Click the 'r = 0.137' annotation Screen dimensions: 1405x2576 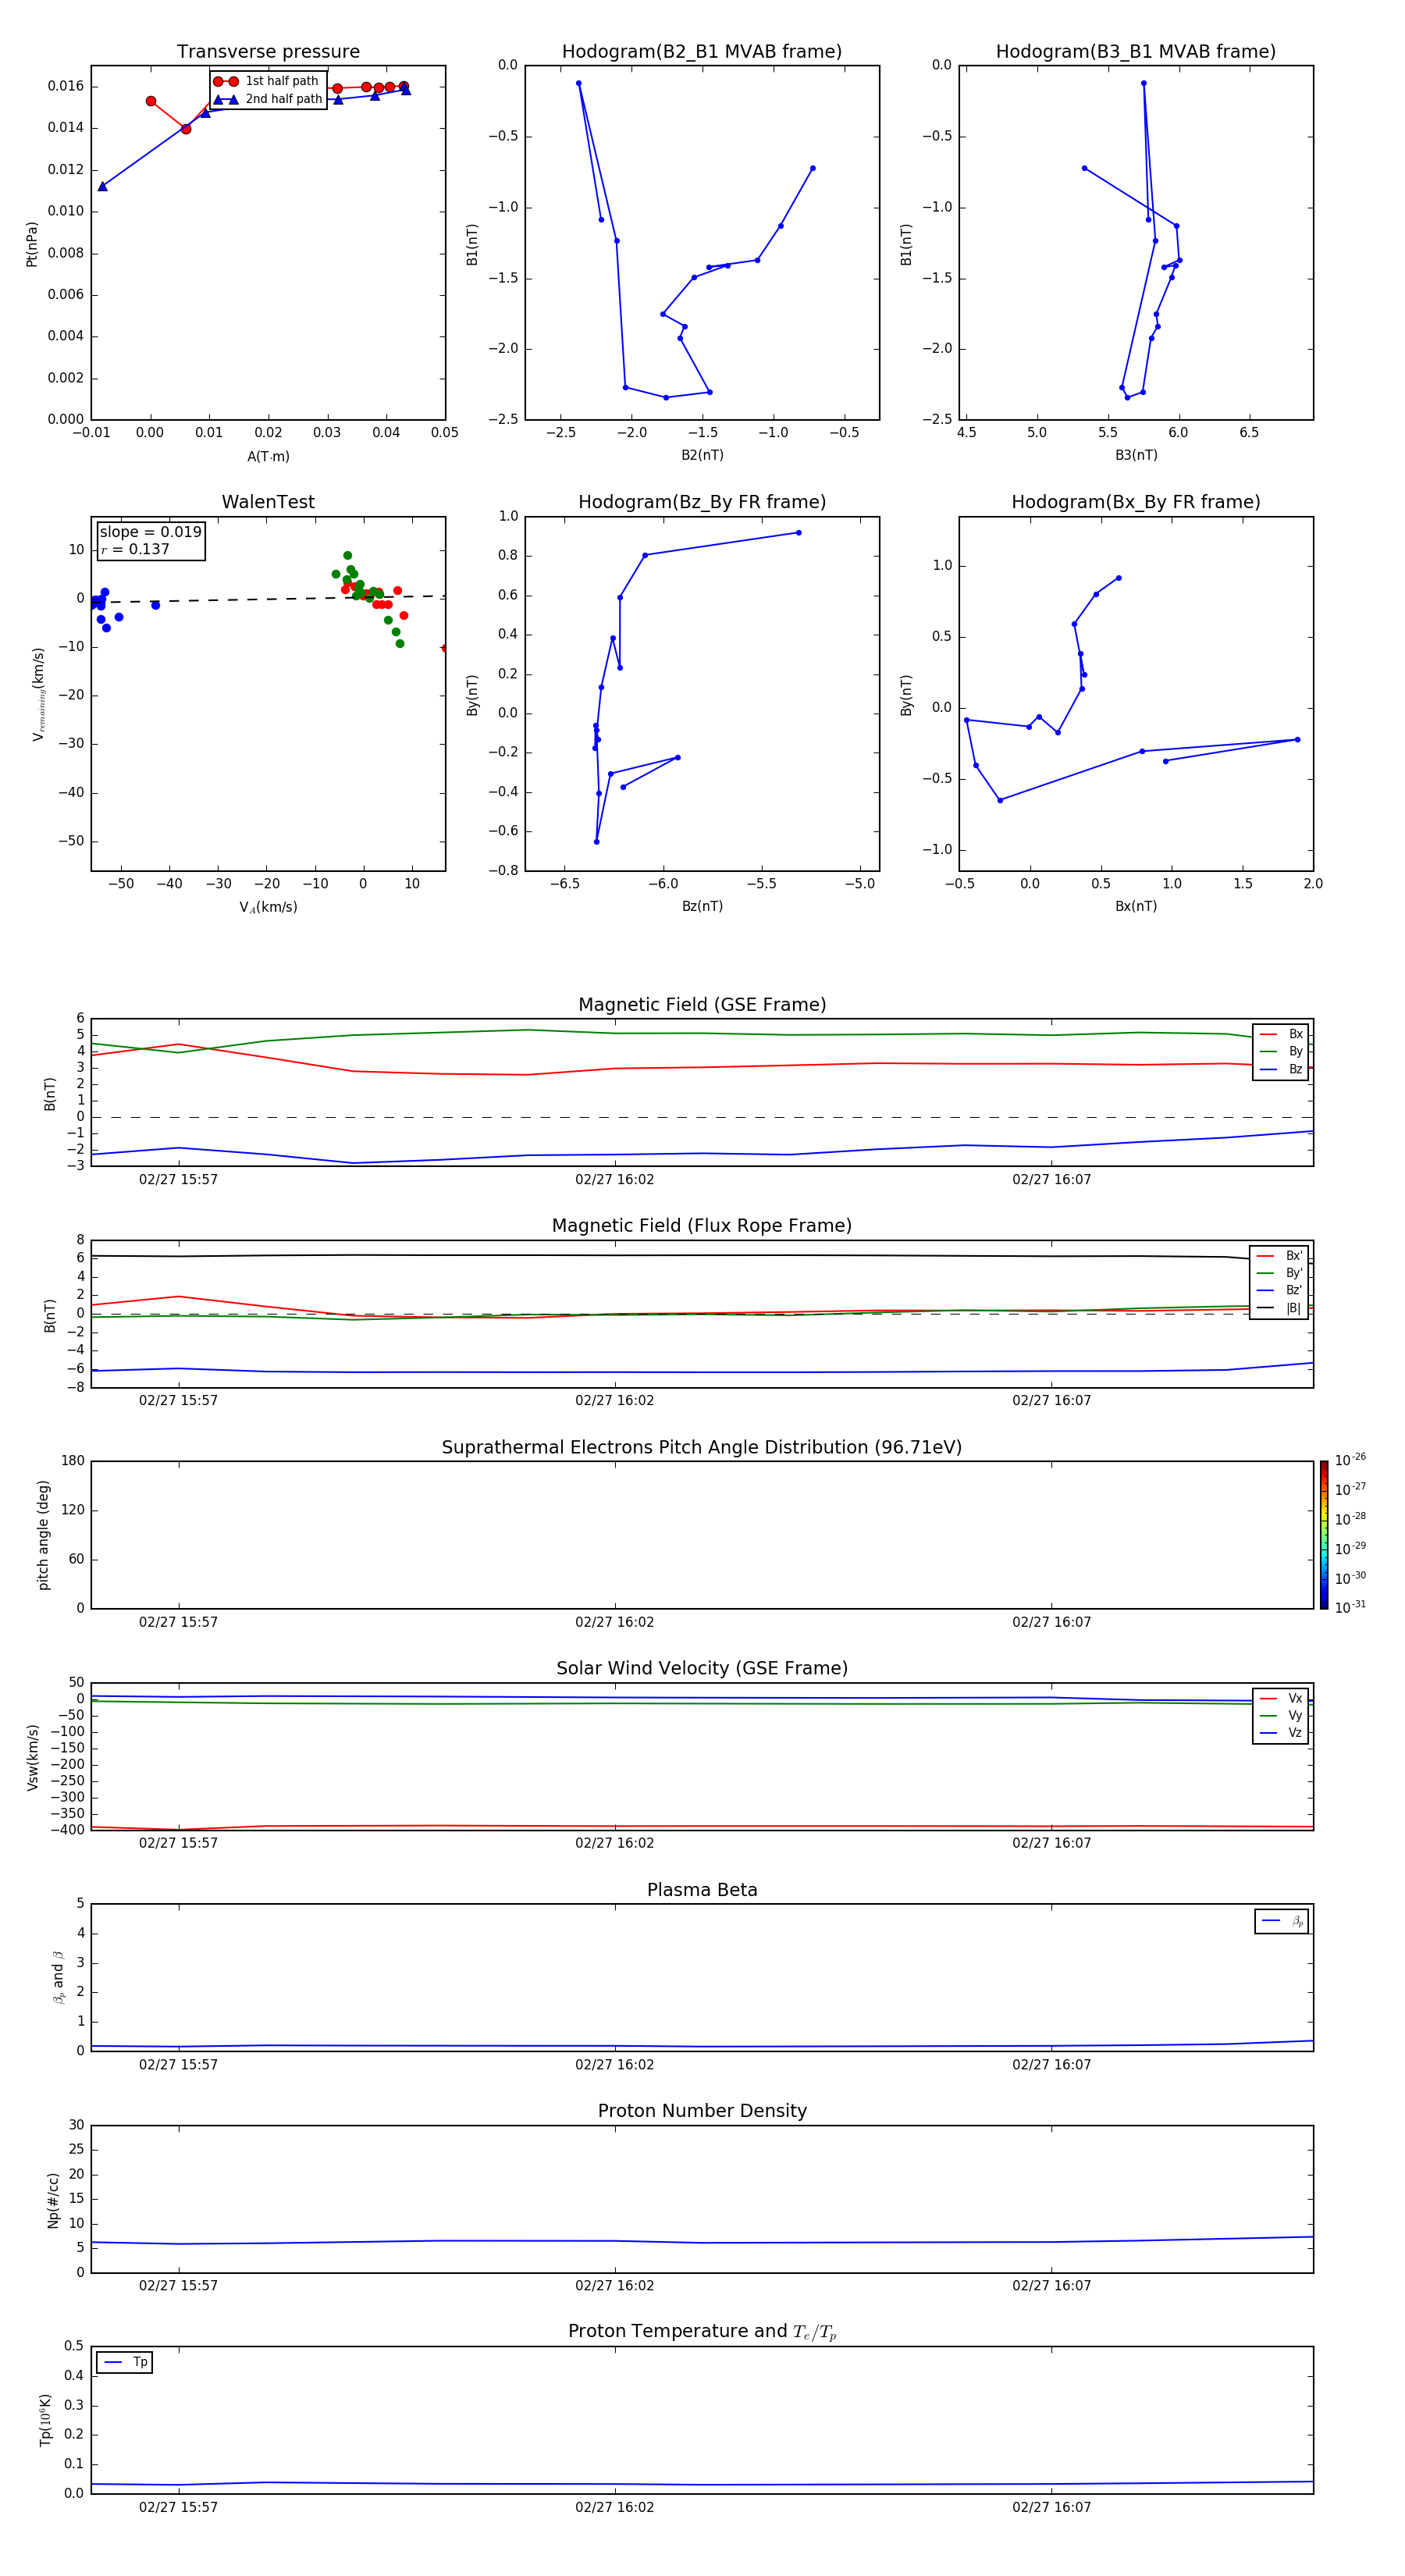pos(135,549)
